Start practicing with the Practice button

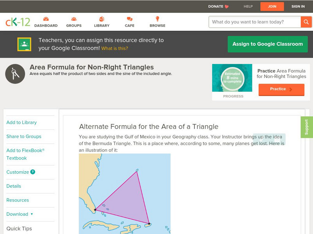281,89
